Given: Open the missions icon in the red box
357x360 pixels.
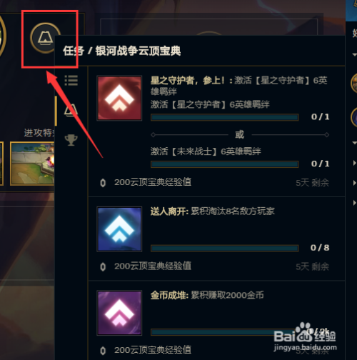Looking at the screenshot, I should coord(45,38).
